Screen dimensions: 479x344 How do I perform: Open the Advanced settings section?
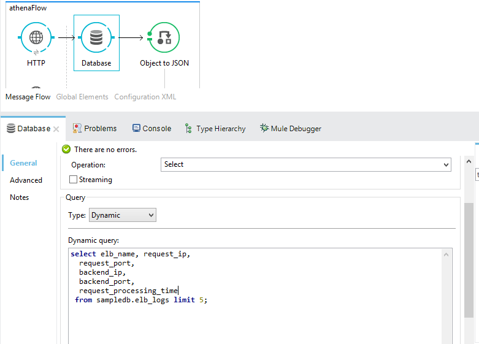(x=26, y=180)
